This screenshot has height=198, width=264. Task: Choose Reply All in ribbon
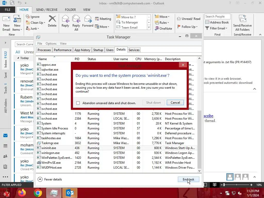pos(76,23)
